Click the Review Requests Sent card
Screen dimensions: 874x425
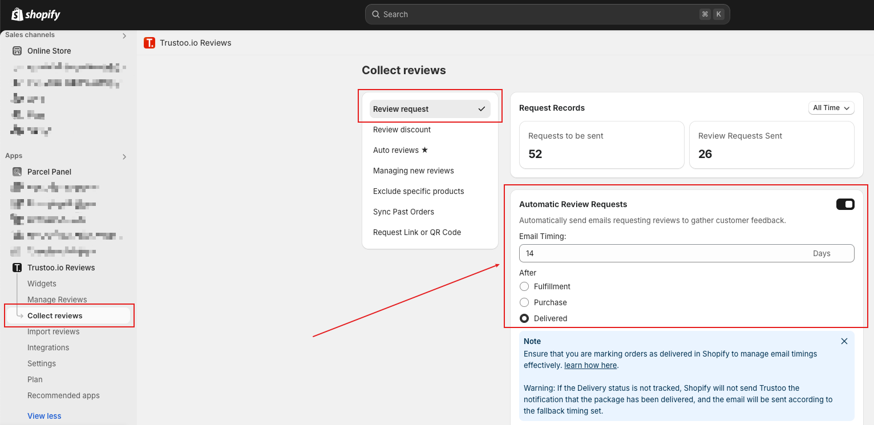[x=772, y=145]
